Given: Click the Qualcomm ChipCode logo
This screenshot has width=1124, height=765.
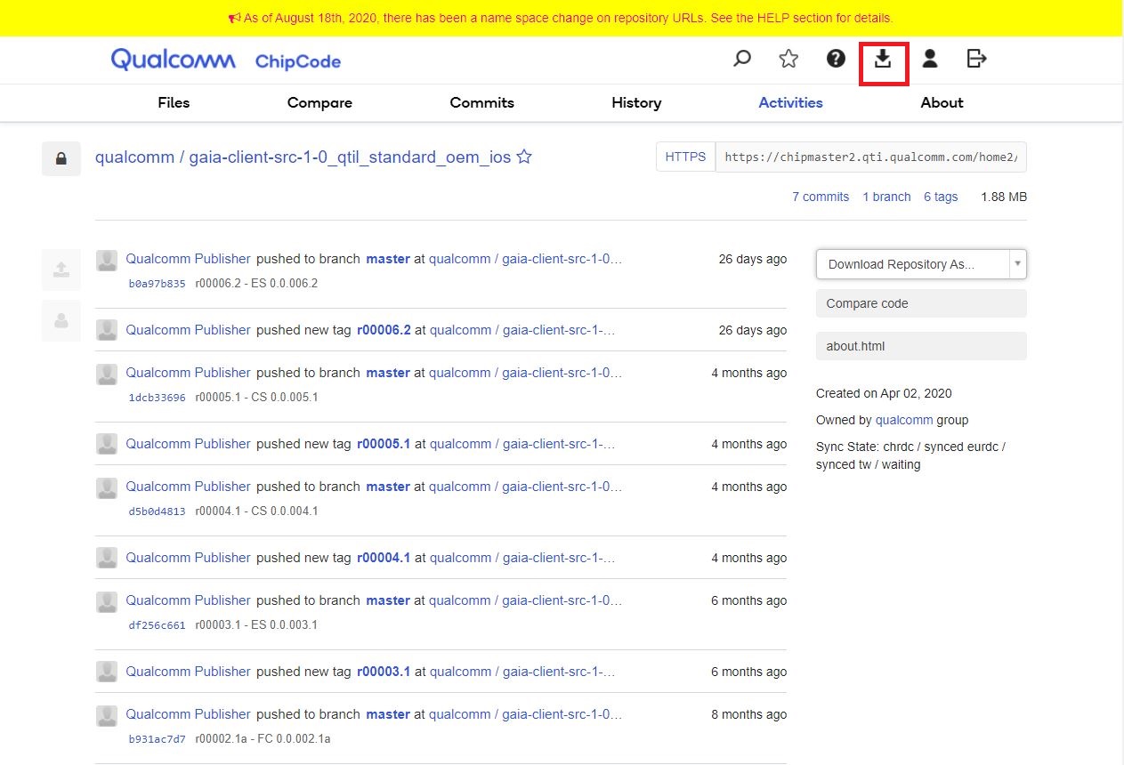Looking at the screenshot, I should tap(226, 60).
